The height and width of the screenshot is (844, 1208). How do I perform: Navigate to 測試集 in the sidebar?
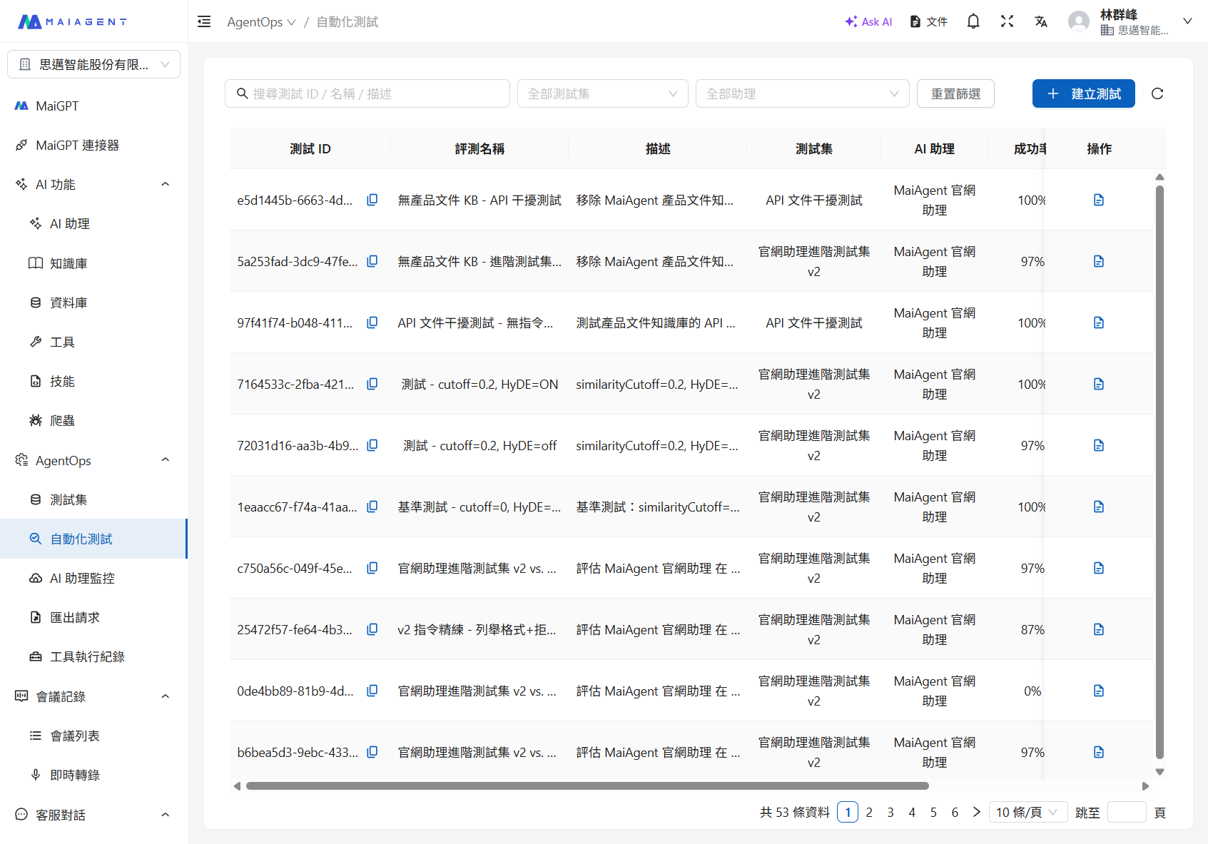pyautogui.click(x=68, y=499)
